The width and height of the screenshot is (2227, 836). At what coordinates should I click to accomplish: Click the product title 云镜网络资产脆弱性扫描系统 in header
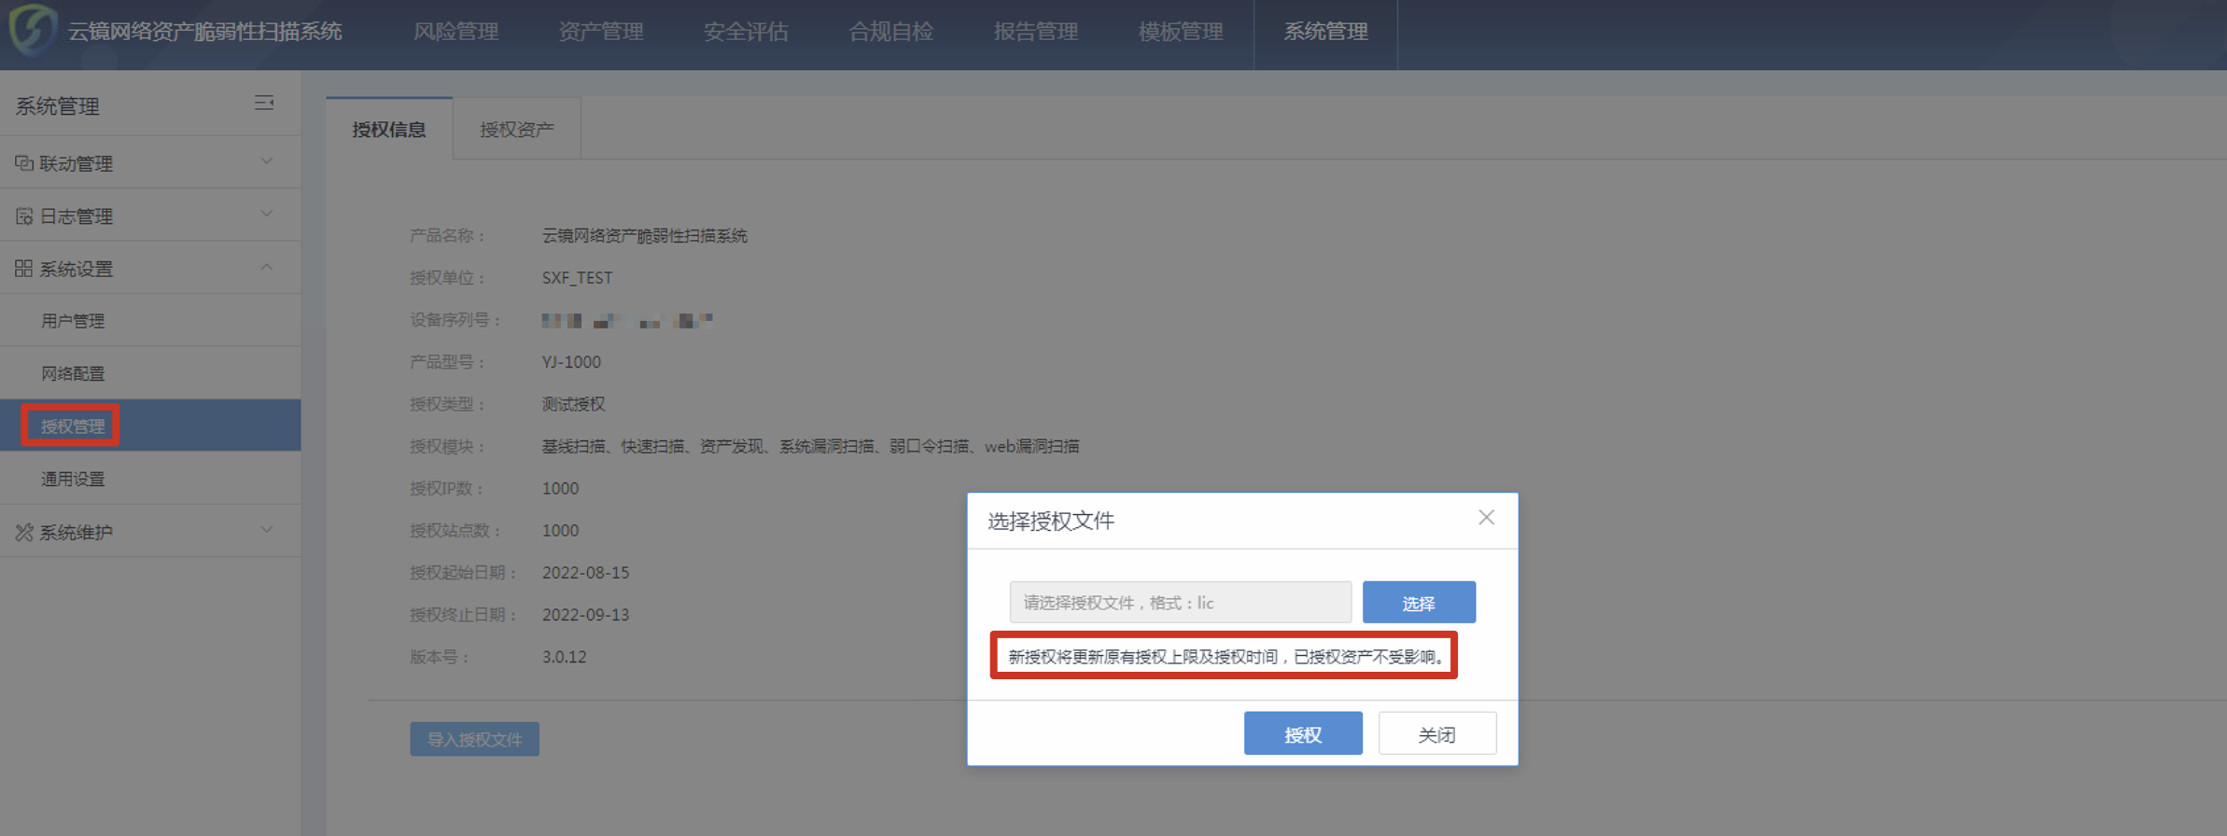coord(205,32)
